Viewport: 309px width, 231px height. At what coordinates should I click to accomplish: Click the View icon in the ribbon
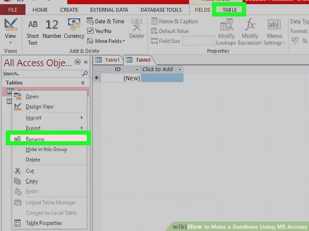tap(11, 25)
